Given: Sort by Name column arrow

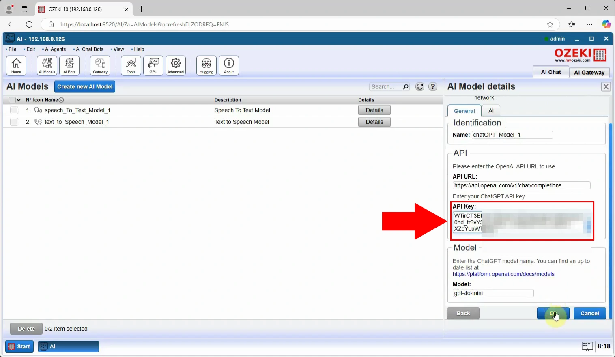Looking at the screenshot, I should (61, 100).
